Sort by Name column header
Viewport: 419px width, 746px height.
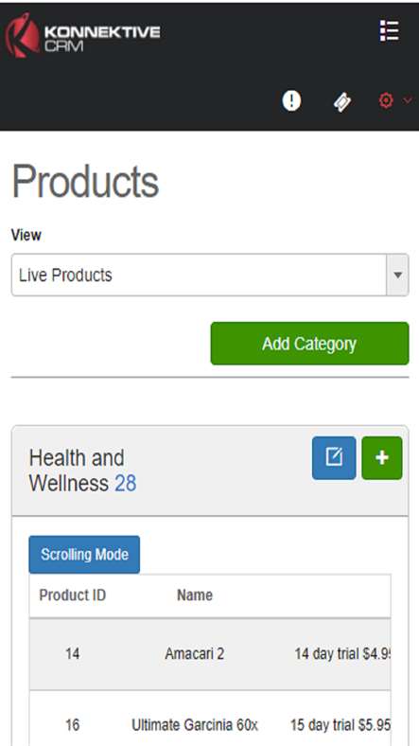(x=195, y=595)
